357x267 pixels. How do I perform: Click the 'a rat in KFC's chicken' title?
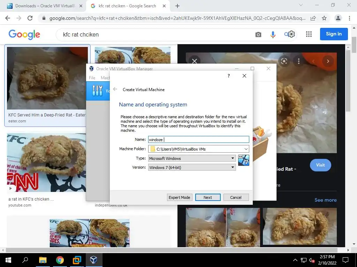coord(31,199)
